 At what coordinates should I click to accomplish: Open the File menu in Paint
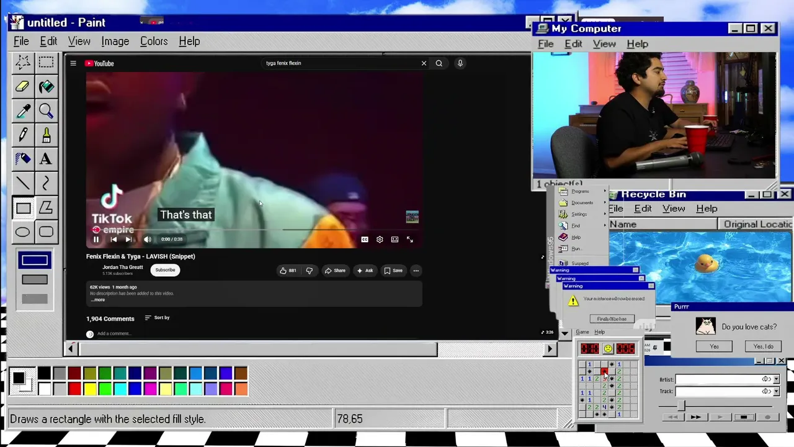point(21,42)
